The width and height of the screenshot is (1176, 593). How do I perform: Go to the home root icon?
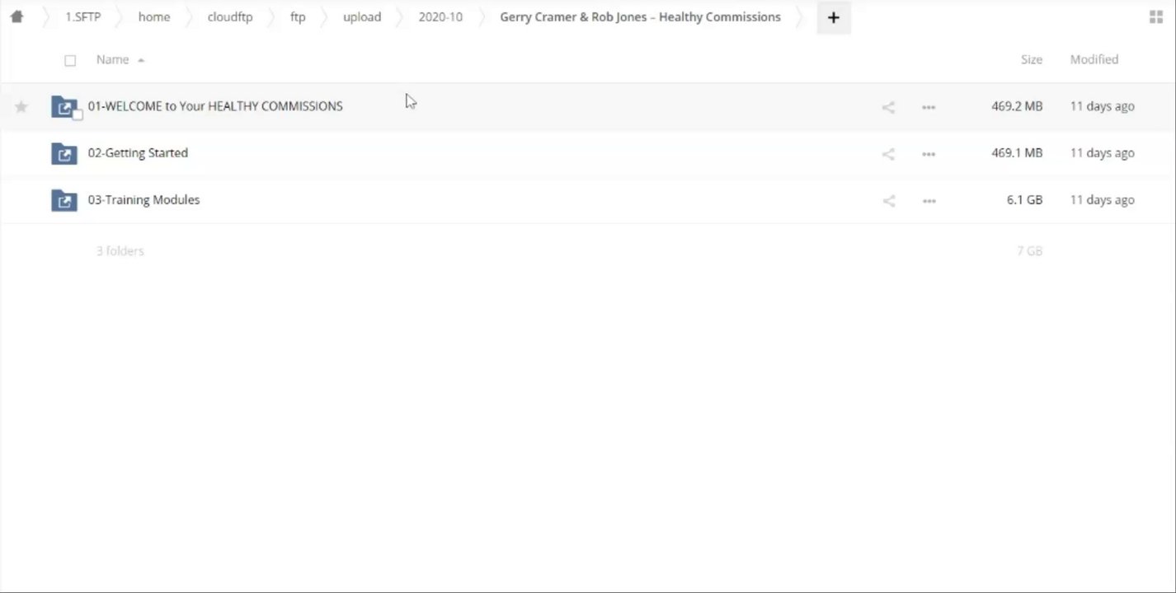[16, 16]
